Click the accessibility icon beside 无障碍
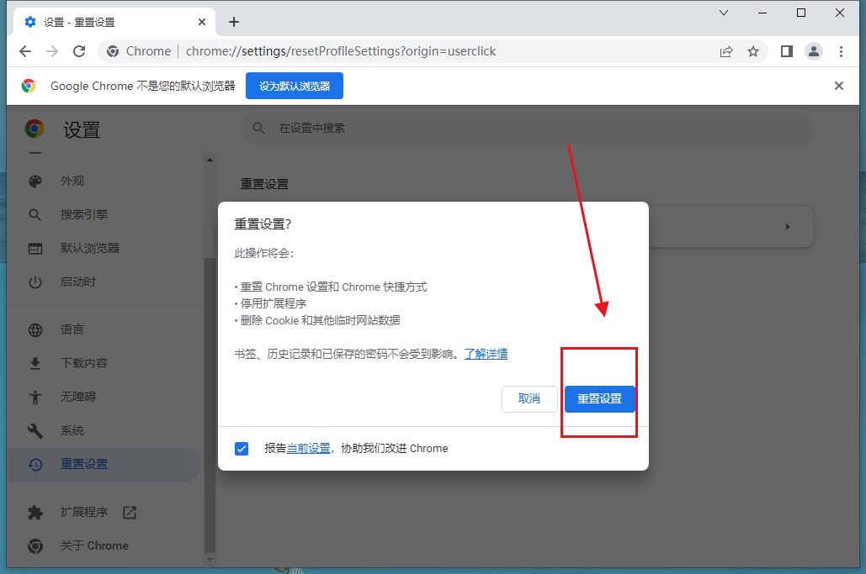 click(35, 397)
